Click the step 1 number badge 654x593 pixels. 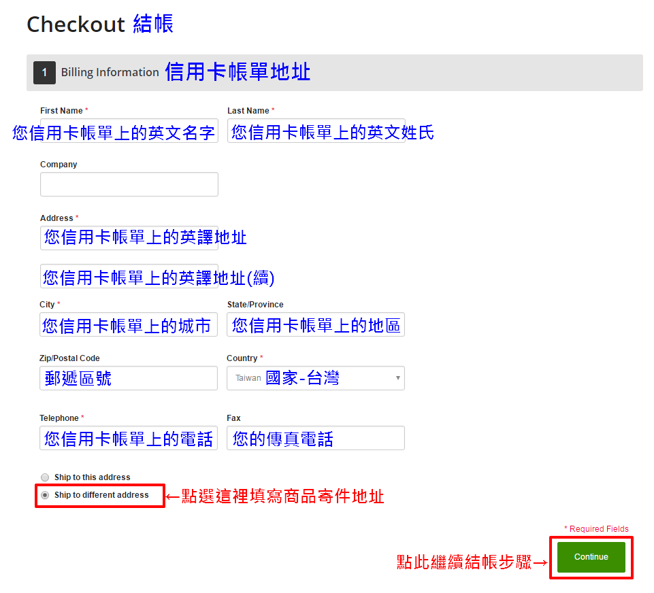[45, 73]
